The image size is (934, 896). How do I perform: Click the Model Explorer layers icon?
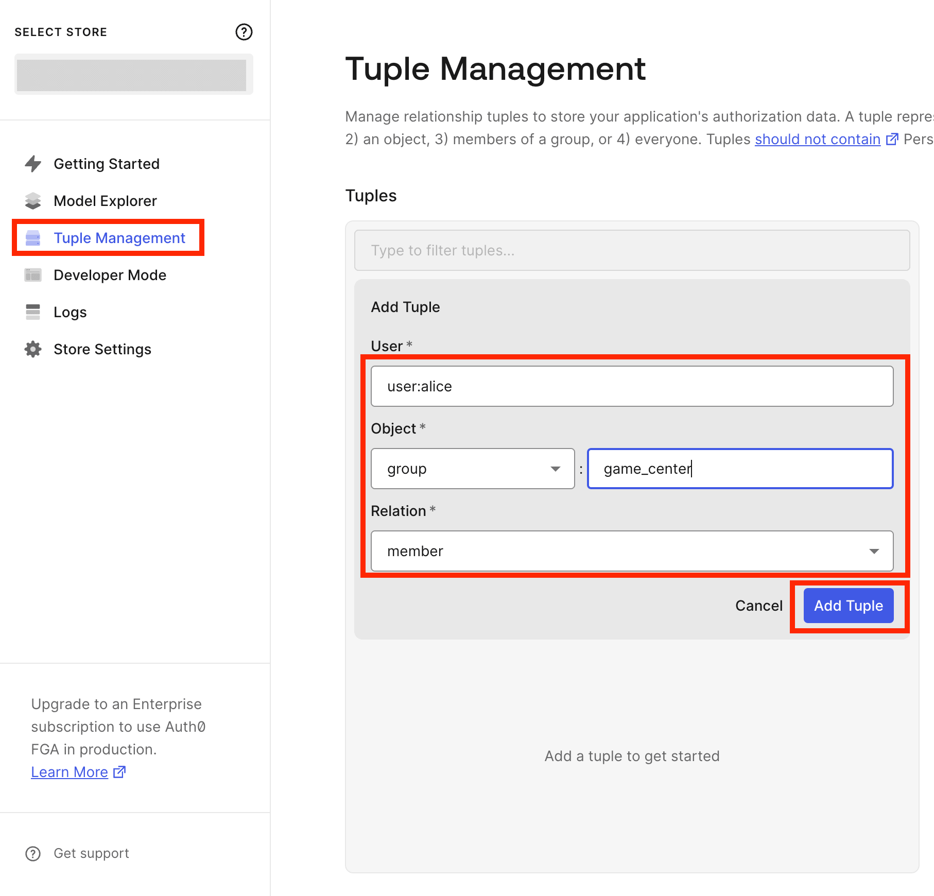pos(33,201)
